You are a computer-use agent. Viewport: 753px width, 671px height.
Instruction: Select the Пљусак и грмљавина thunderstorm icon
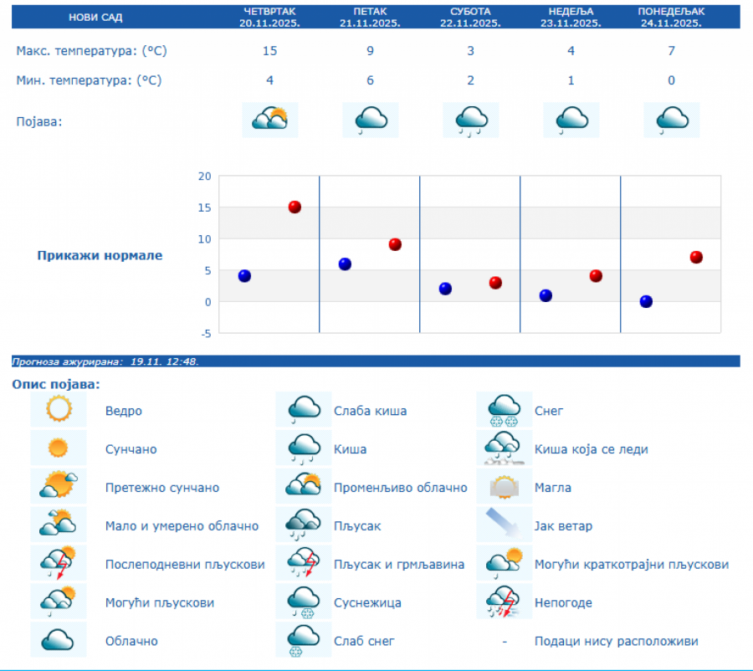click(x=304, y=564)
